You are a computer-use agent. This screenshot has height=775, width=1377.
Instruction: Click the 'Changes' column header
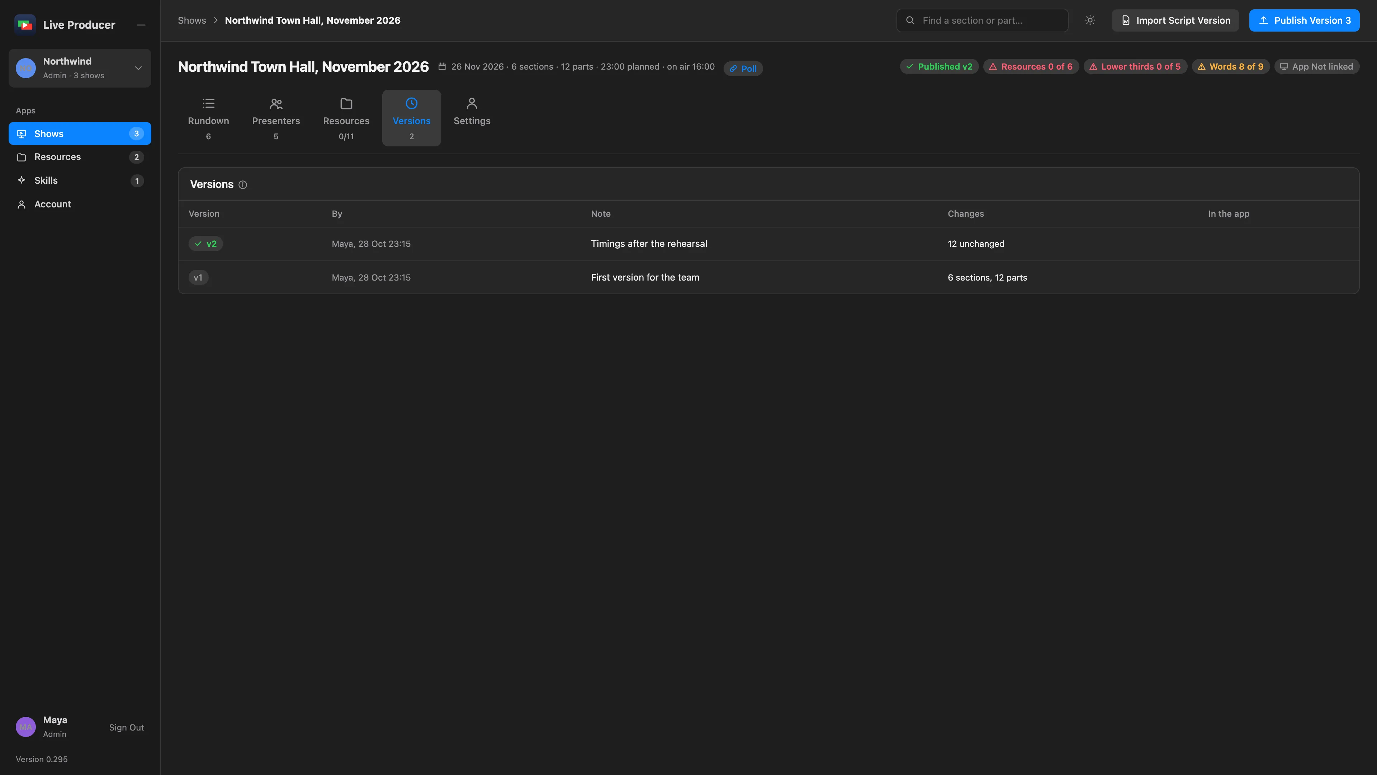(x=965, y=214)
